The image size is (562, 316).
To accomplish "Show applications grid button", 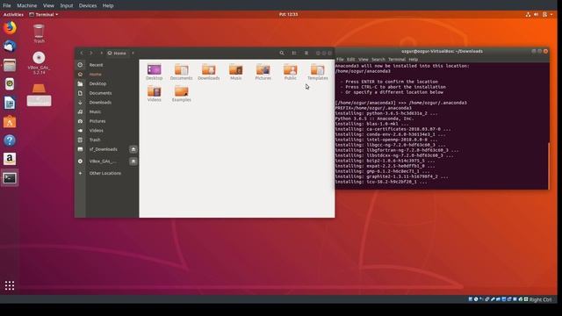I will click(10, 285).
